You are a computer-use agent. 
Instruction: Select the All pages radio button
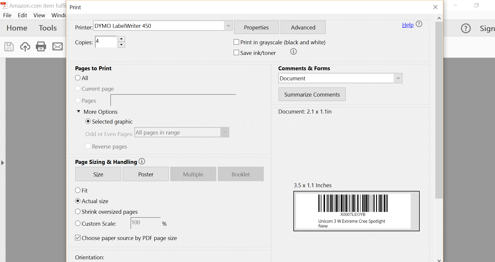click(x=78, y=78)
